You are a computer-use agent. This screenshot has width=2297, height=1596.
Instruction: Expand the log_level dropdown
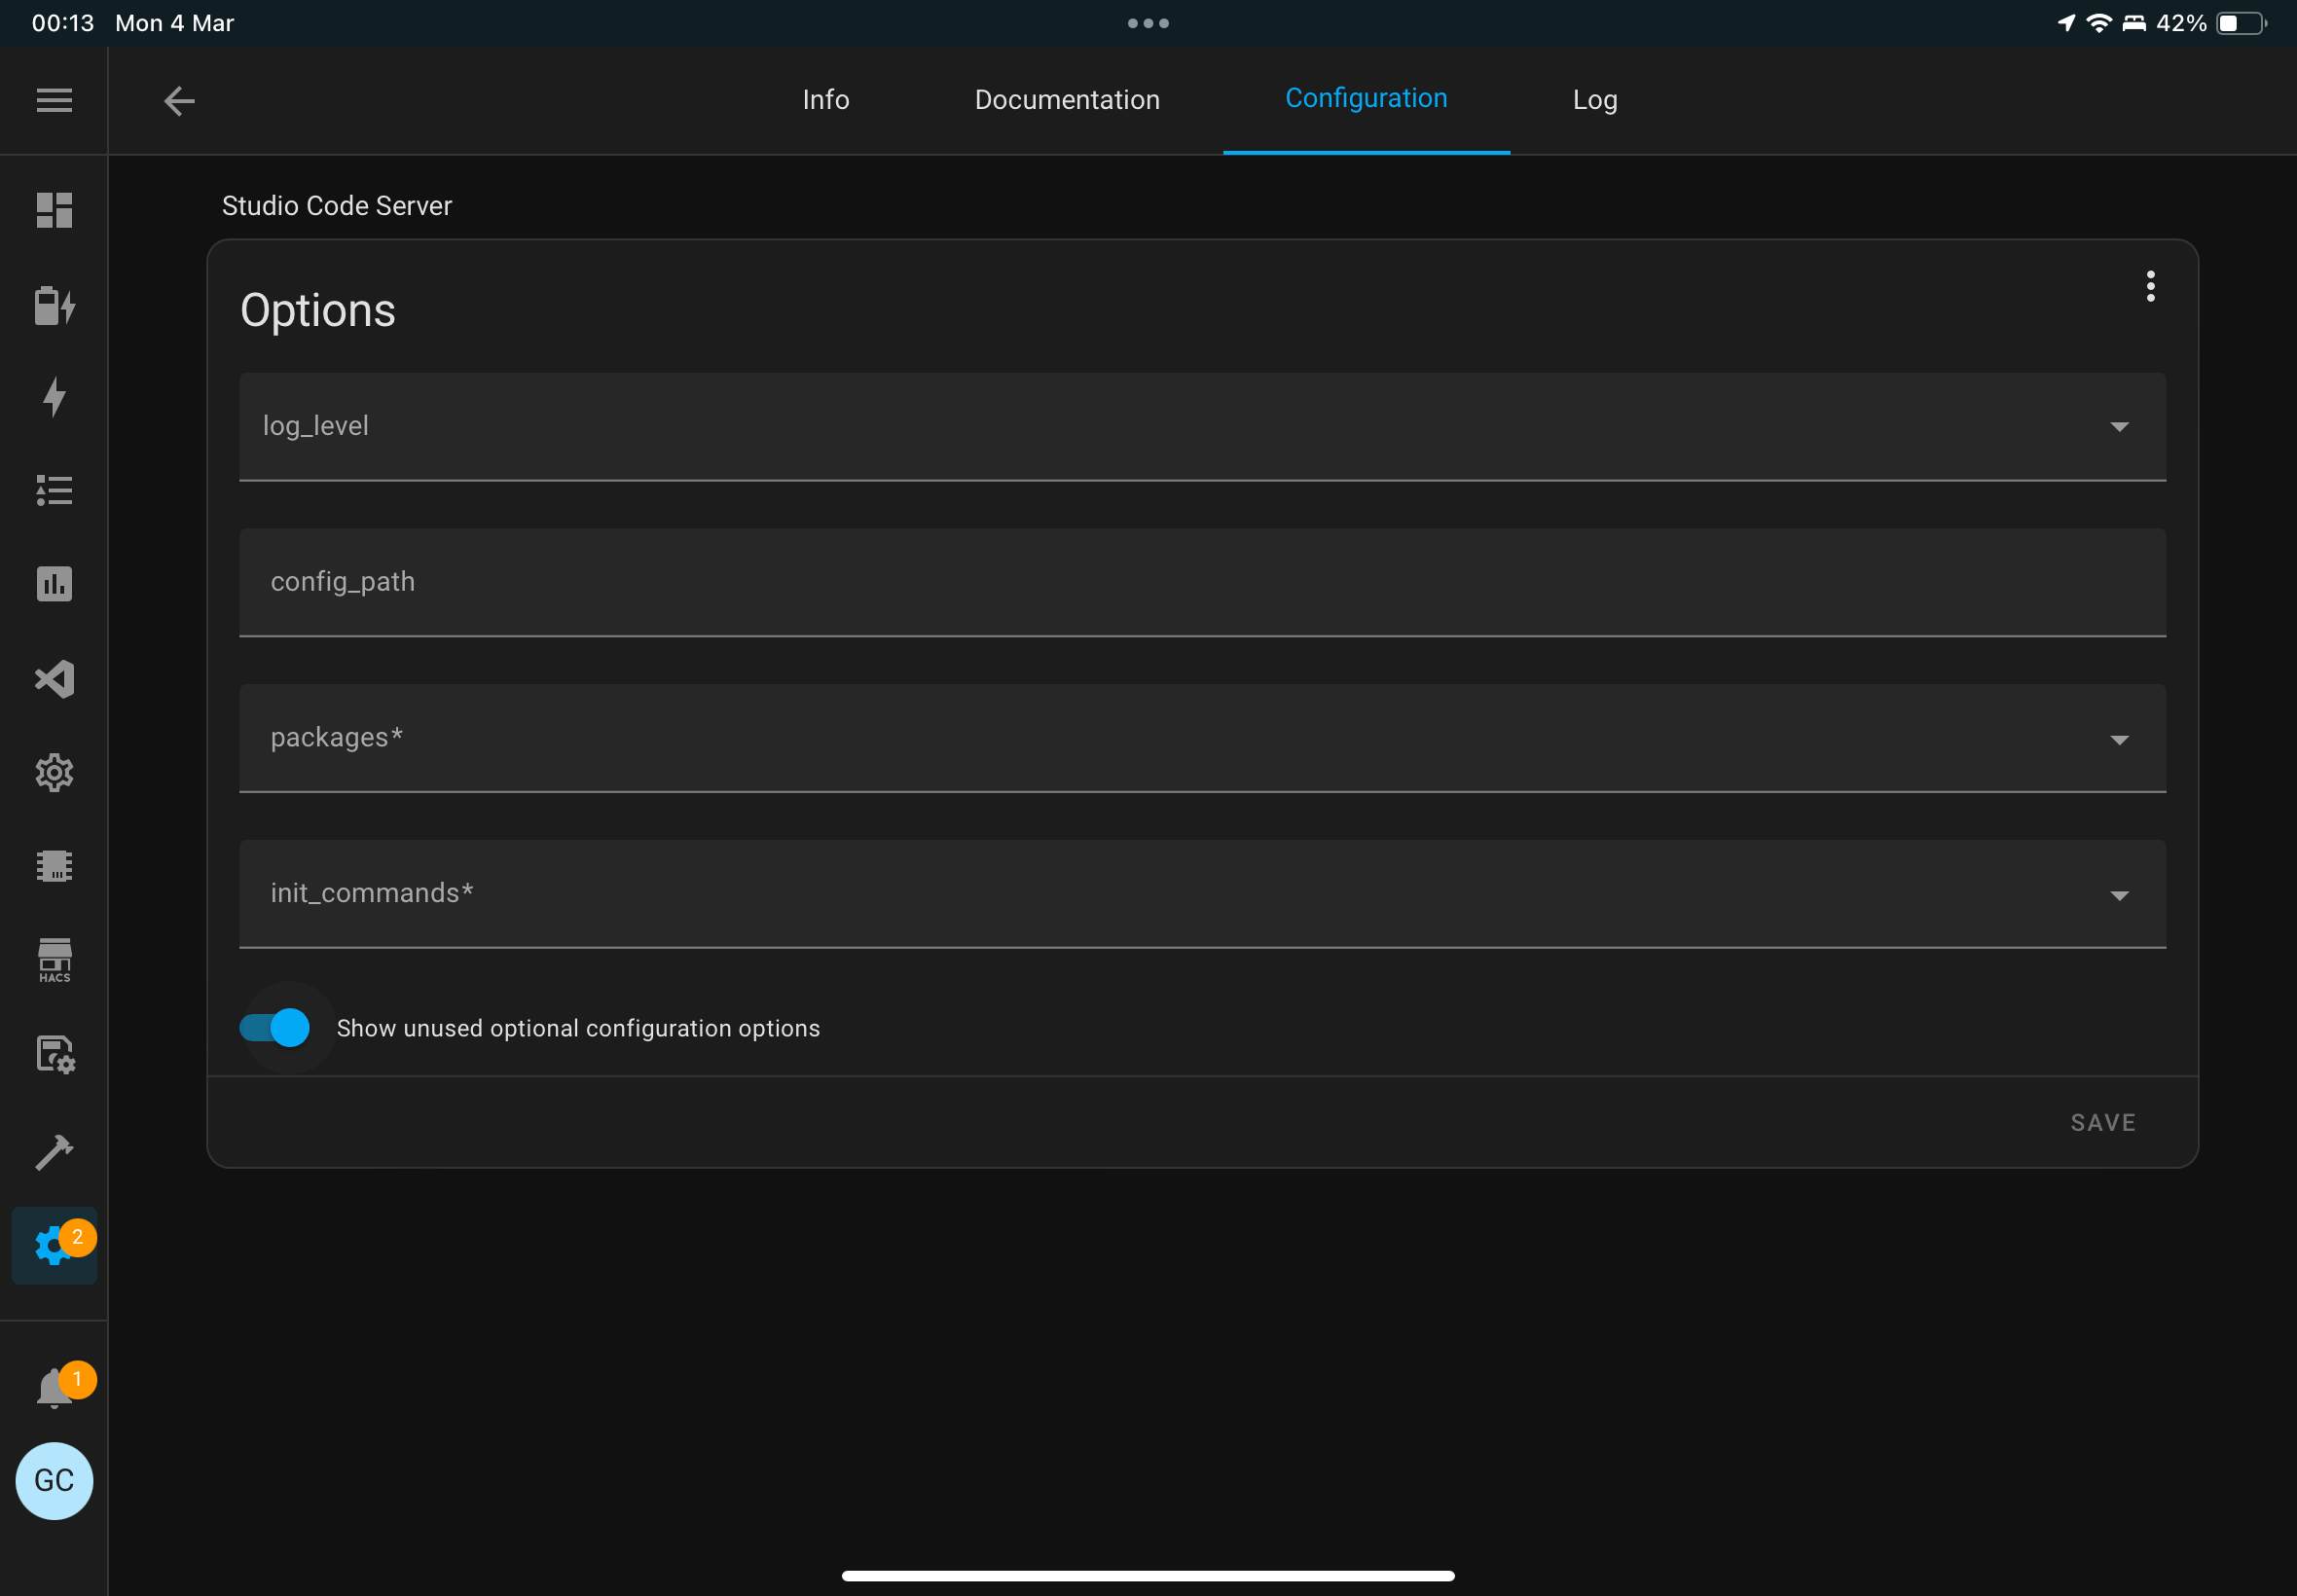pyautogui.click(x=1202, y=427)
